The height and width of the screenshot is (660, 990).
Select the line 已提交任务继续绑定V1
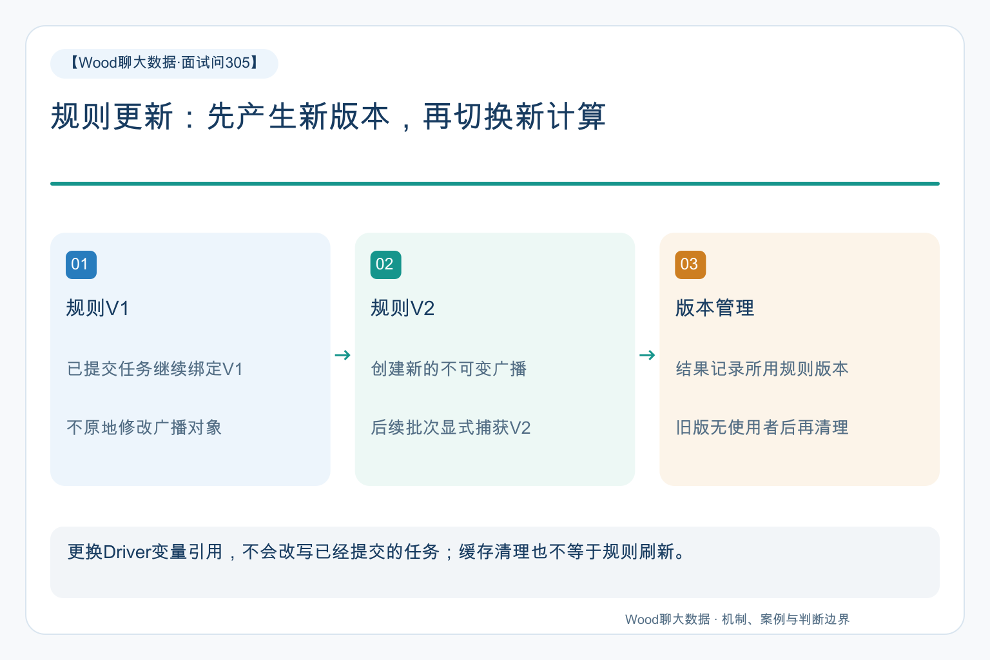pyautogui.click(x=155, y=369)
